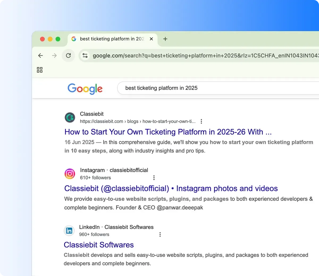
Task: Open the three-dot menu for the Classiebit result
Action: point(201,121)
